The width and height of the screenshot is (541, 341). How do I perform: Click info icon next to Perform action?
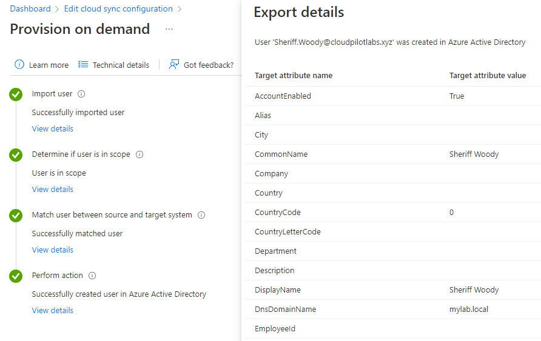92,276
